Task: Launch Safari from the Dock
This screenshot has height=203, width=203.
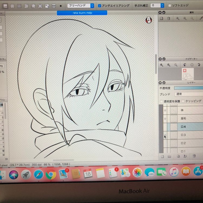Action: (x=39, y=175)
